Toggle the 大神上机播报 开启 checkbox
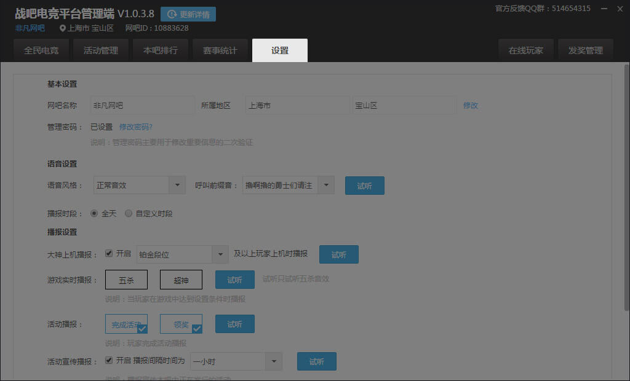The width and height of the screenshot is (630, 381). coord(108,253)
